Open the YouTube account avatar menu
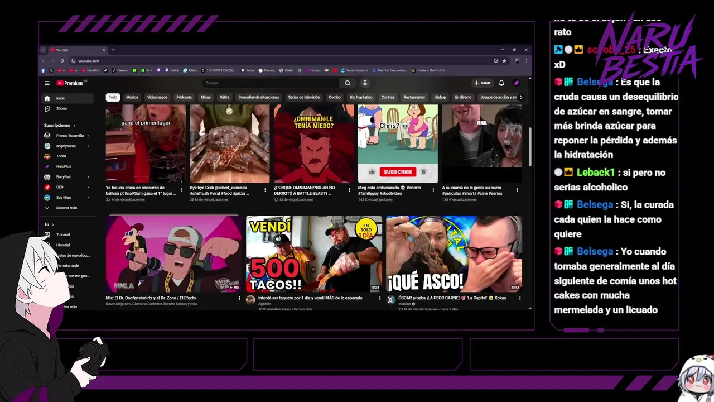This screenshot has height=402, width=714. tap(517, 83)
